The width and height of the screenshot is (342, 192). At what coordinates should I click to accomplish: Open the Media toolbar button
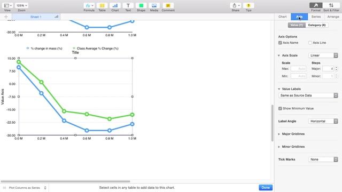tap(154, 6)
